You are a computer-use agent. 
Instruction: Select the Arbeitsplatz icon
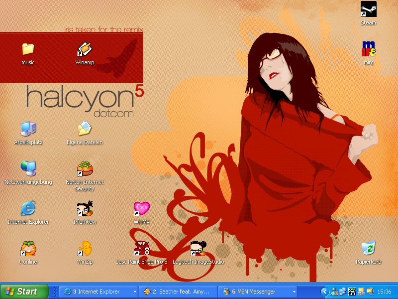tap(28, 129)
